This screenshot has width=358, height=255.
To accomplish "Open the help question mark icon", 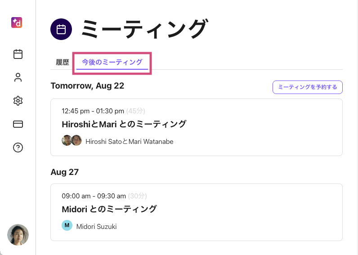I will (x=18, y=148).
